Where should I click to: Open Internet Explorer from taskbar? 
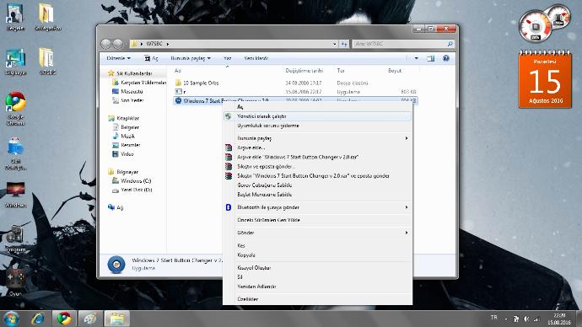[x=38, y=319]
